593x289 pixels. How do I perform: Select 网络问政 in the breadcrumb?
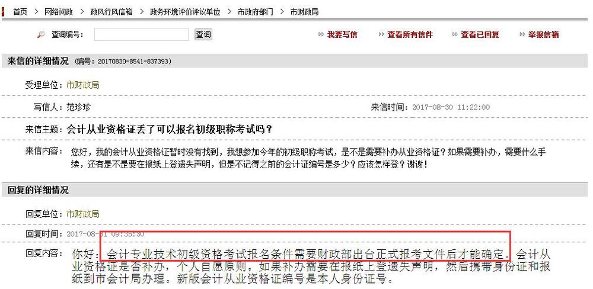[x=59, y=12]
